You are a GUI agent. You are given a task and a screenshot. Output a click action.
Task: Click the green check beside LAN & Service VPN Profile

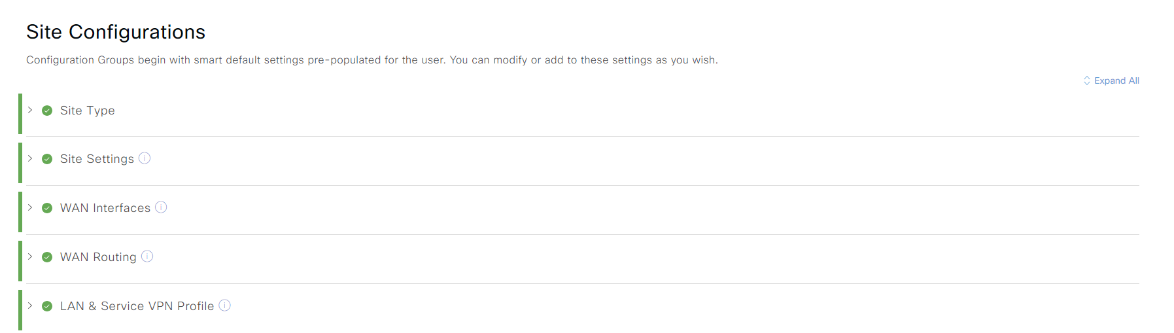[x=47, y=306]
